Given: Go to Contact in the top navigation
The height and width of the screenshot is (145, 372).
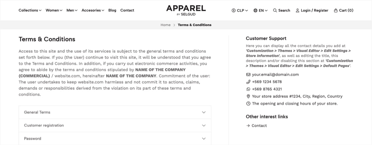Looking at the screenshot, I should coord(127,10).
